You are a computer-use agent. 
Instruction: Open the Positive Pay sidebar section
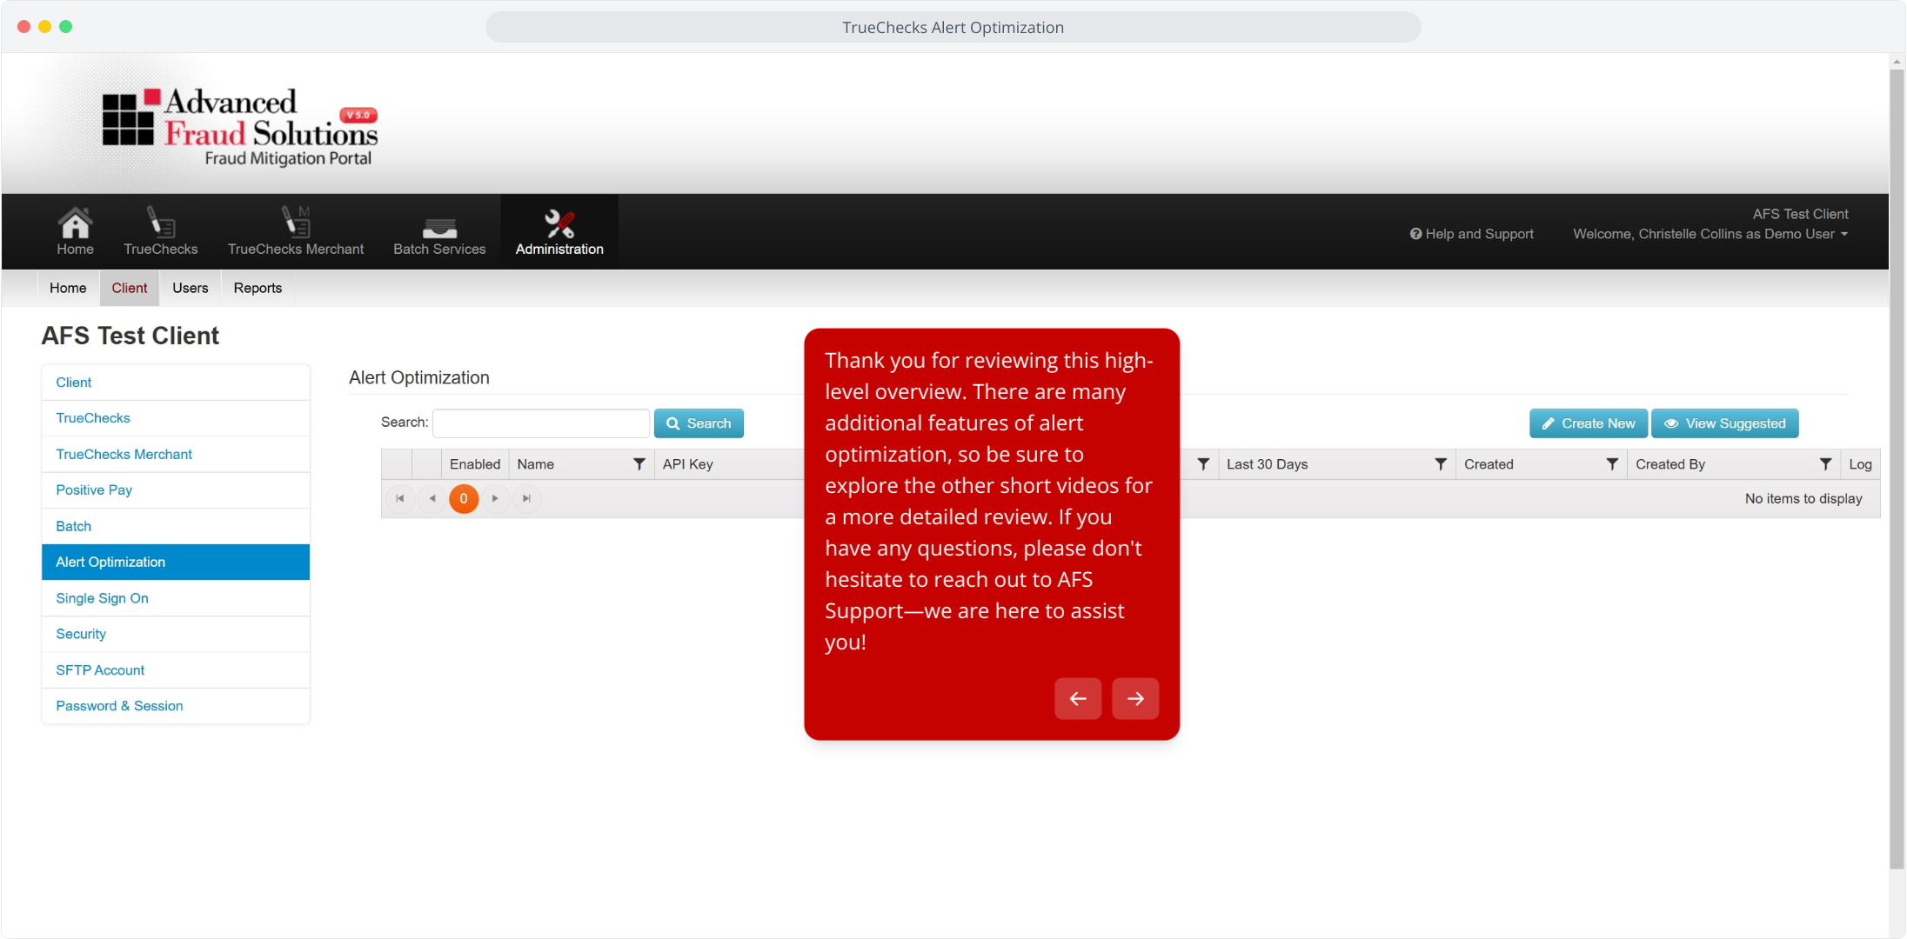pyautogui.click(x=176, y=490)
